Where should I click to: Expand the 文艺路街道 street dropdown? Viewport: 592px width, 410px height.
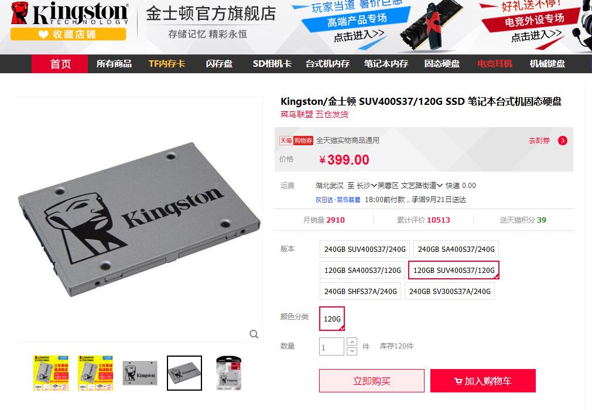(x=422, y=185)
